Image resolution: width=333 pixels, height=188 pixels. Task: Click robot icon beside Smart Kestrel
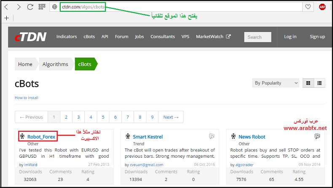[x=128, y=136]
